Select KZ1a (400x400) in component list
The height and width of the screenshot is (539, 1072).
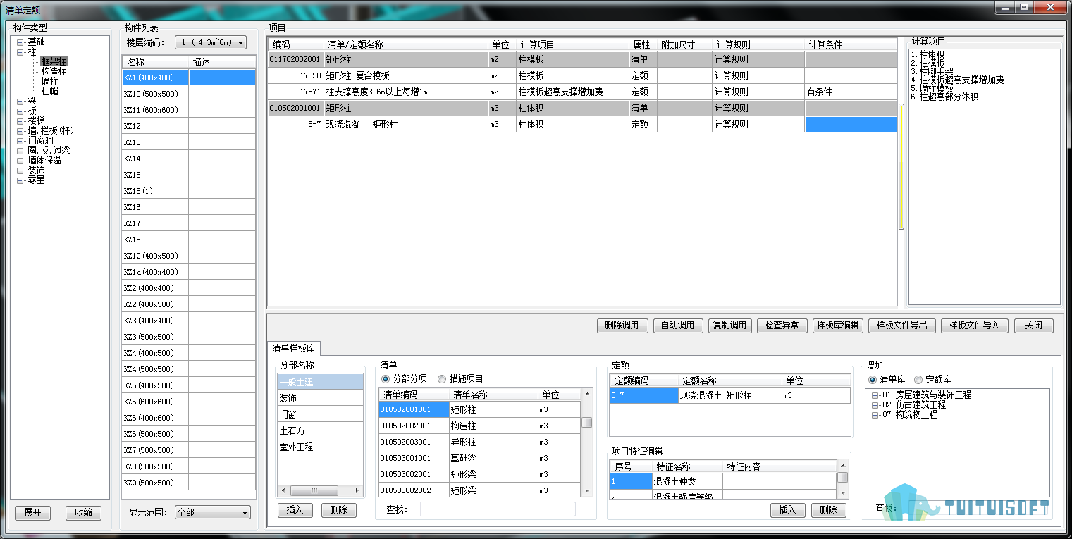(x=189, y=272)
